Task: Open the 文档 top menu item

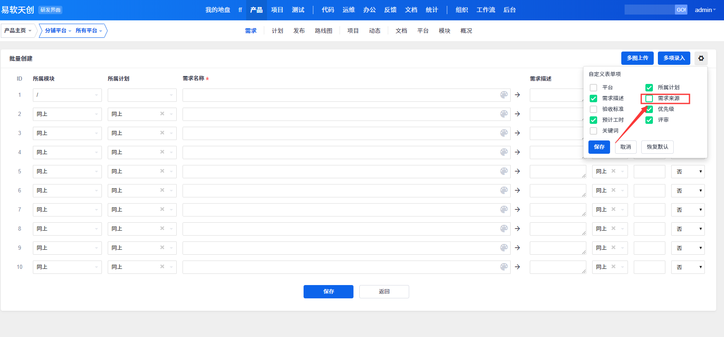Action: [x=411, y=10]
